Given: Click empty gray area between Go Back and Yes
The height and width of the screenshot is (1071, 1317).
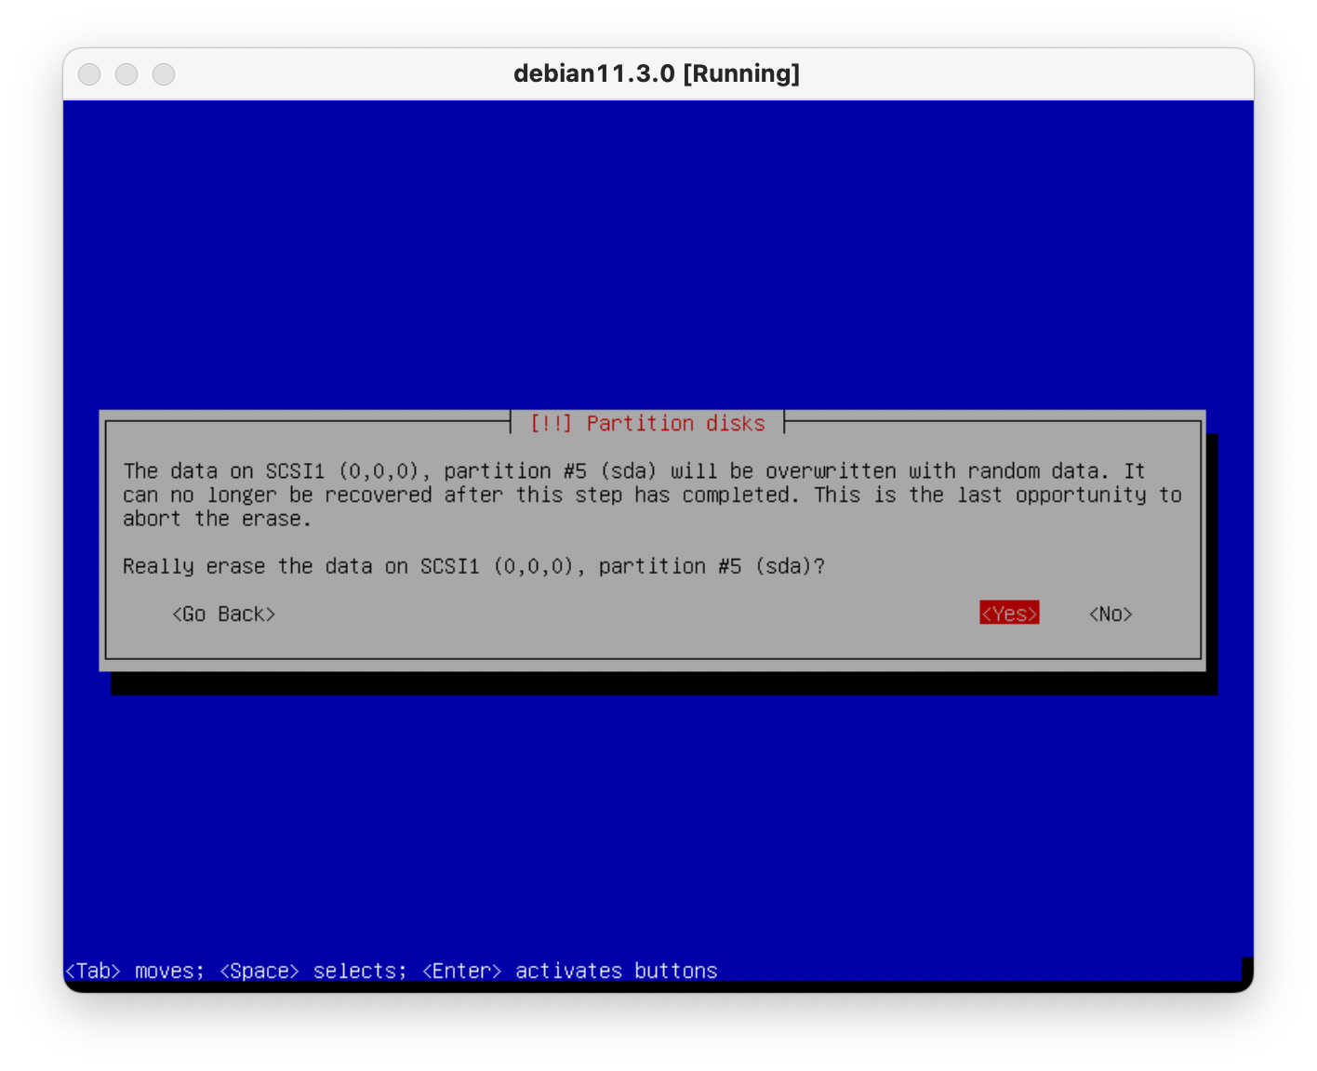Looking at the screenshot, I should [x=623, y=614].
